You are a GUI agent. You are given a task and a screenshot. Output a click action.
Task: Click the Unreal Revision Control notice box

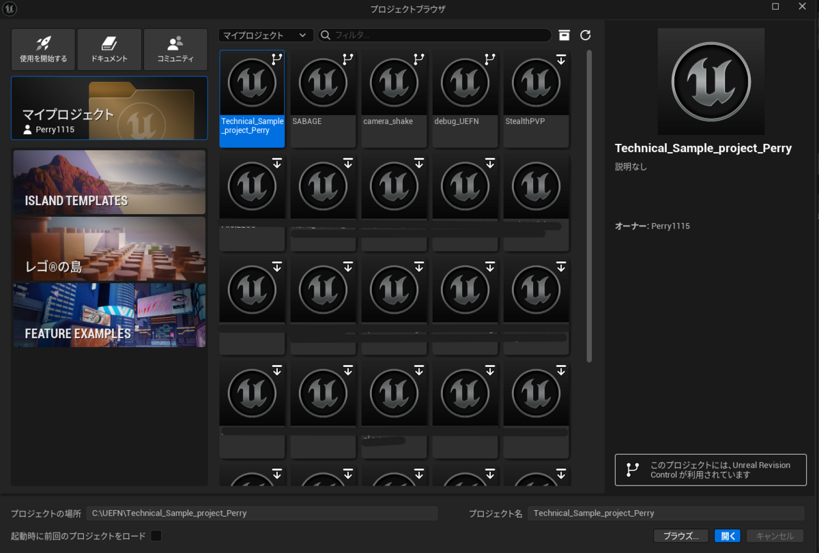[710, 470]
